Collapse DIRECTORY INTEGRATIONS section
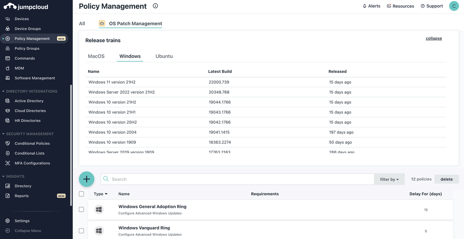Viewport: 464px width, 239px height. point(30,92)
